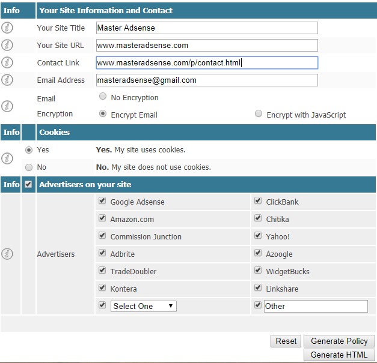Screen dimensions: 377x363
Task: Uncheck the Kontera advertiser
Action: coord(102,287)
